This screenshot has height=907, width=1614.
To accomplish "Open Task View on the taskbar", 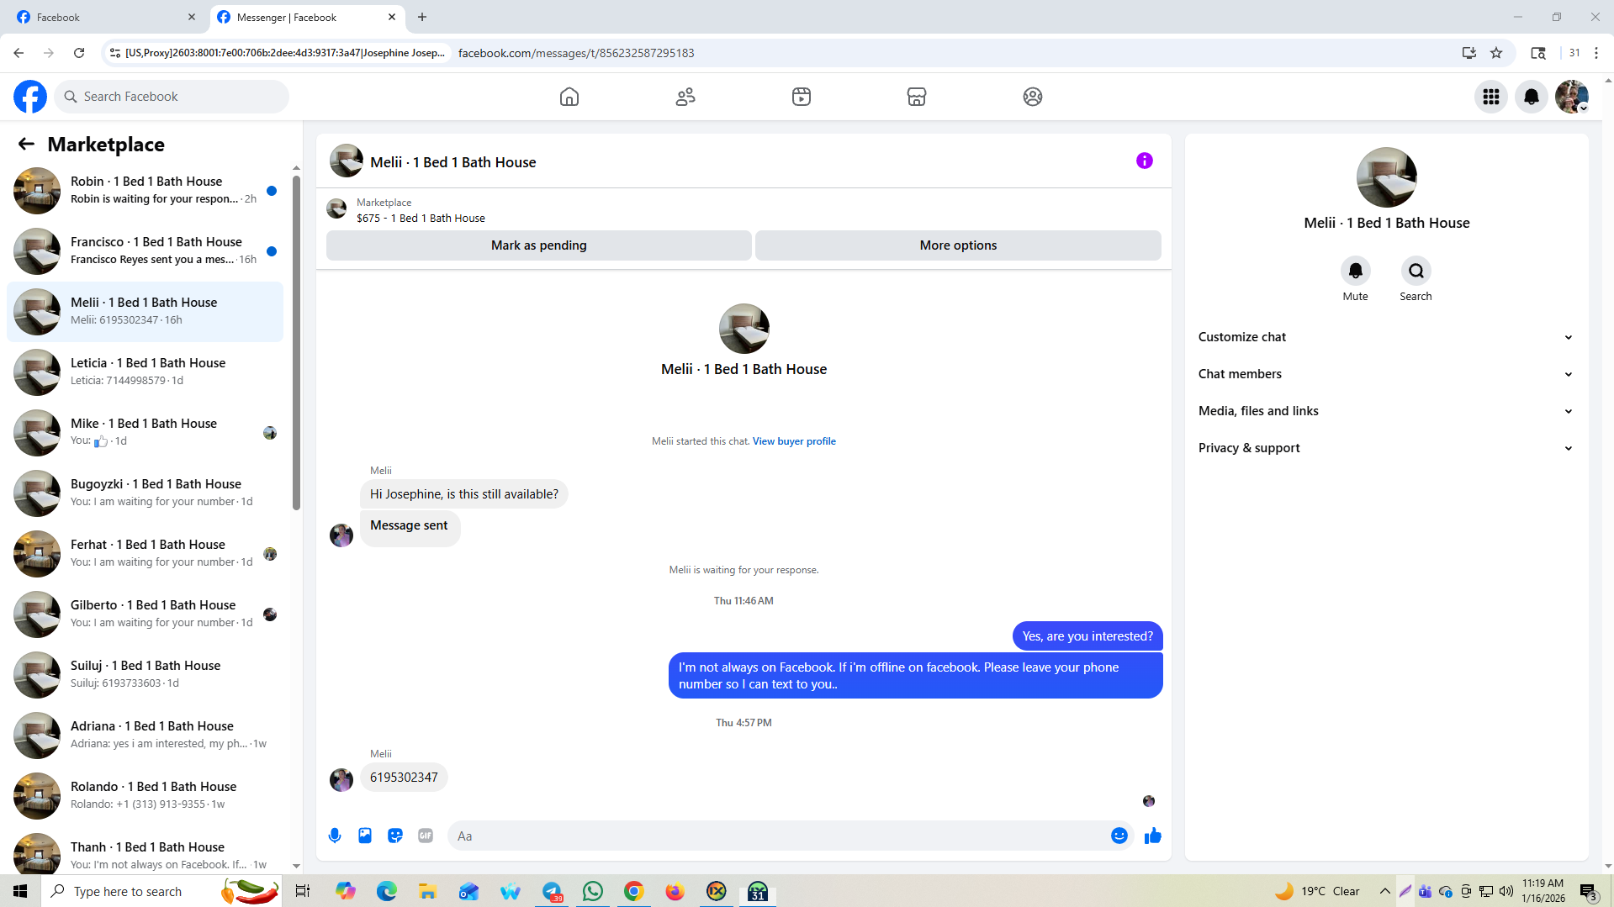I will click(x=303, y=891).
